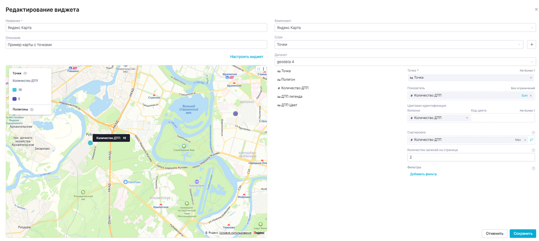This screenshot has width=539, height=241.
Task: Click the help icon beside Фильтры
Action: coord(533,168)
